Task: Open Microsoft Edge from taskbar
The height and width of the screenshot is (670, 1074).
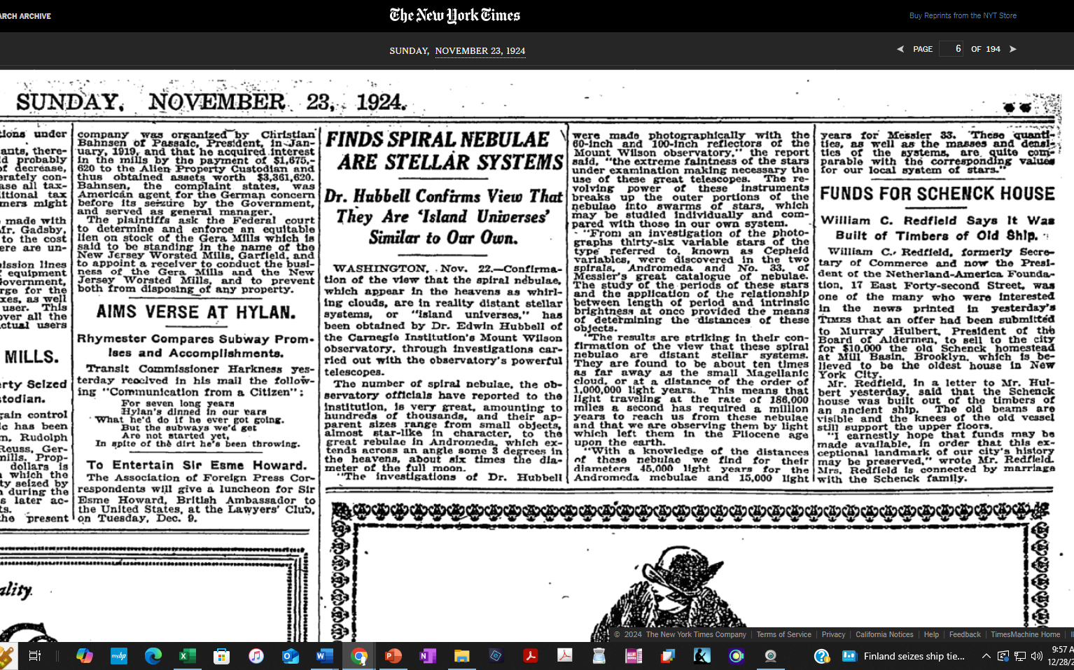Action: (x=153, y=656)
